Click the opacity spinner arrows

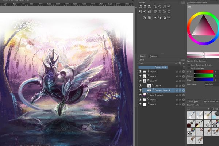[x=184, y=67]
